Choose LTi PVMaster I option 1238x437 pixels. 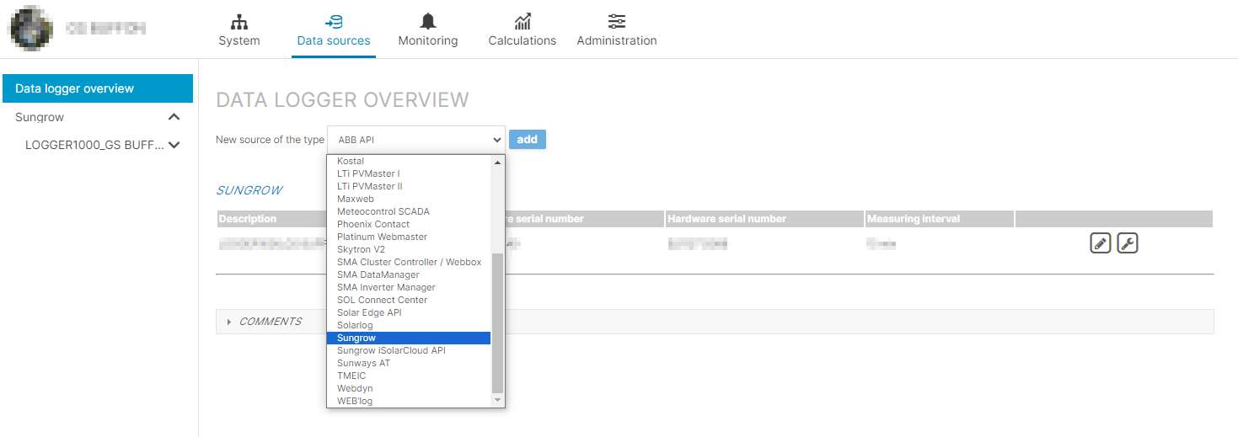pos(409,173)
